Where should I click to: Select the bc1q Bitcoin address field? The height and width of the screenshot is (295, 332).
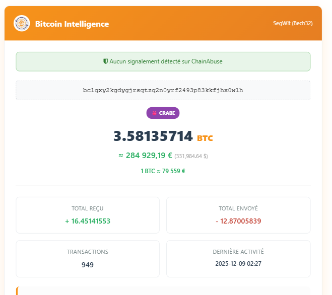(163, 91)
